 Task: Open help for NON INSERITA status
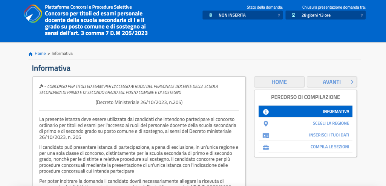click(x=279, y=15)
